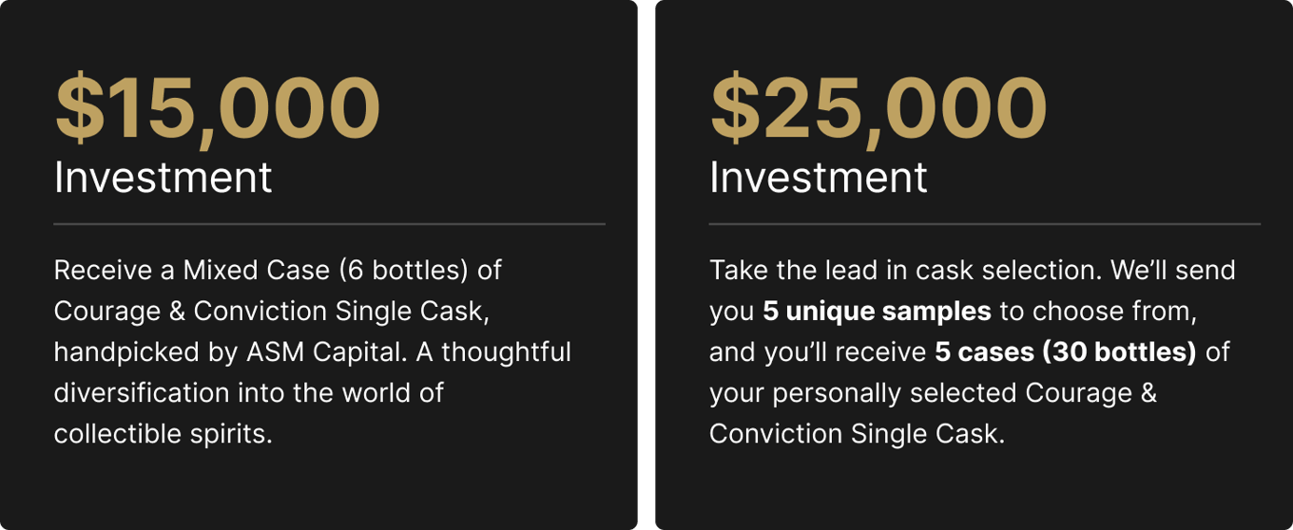Select the left $15,000 investment card background
Image resolution: width=1293 pixels, height=530 pixels.
[319, 484]
